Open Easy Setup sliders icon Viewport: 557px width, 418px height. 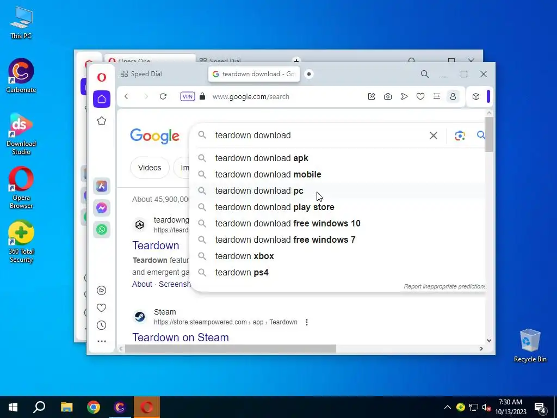point(437,96)
